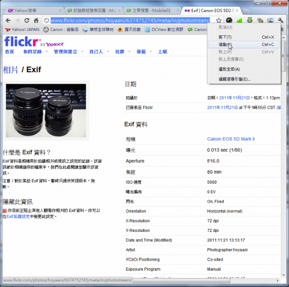
Task: Go to the browser home page
Action: coord(36,20)
